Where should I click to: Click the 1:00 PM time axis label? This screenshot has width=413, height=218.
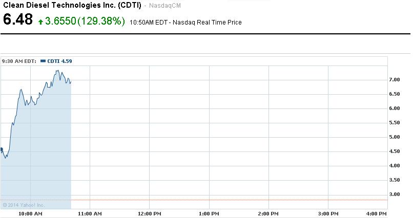(x=209, y=213)
